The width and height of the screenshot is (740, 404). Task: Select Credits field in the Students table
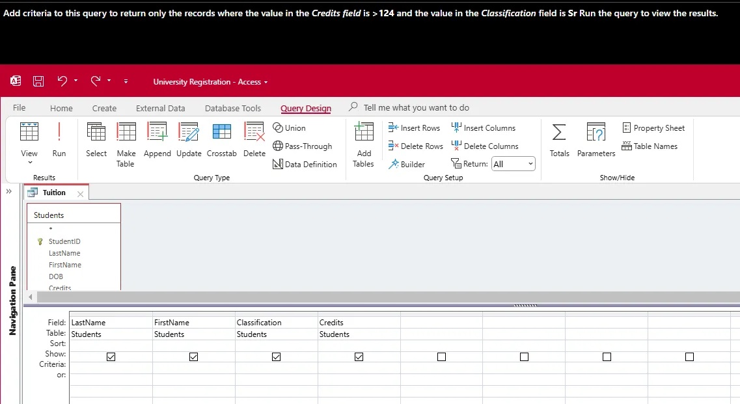(59, 288)
